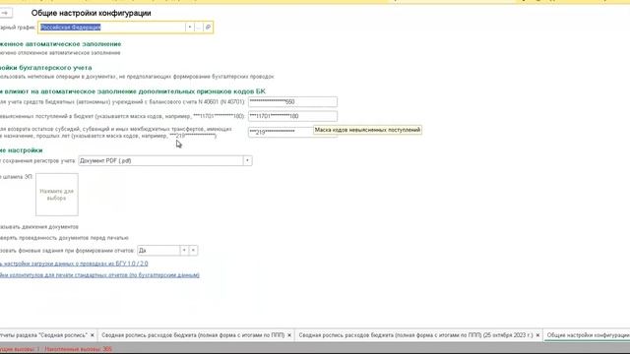Open the calendar field's object (magnifier) icon
Image resolution: width=630 pixels, height=354 pixels.
pyautogui.click(x=208, y=28)
